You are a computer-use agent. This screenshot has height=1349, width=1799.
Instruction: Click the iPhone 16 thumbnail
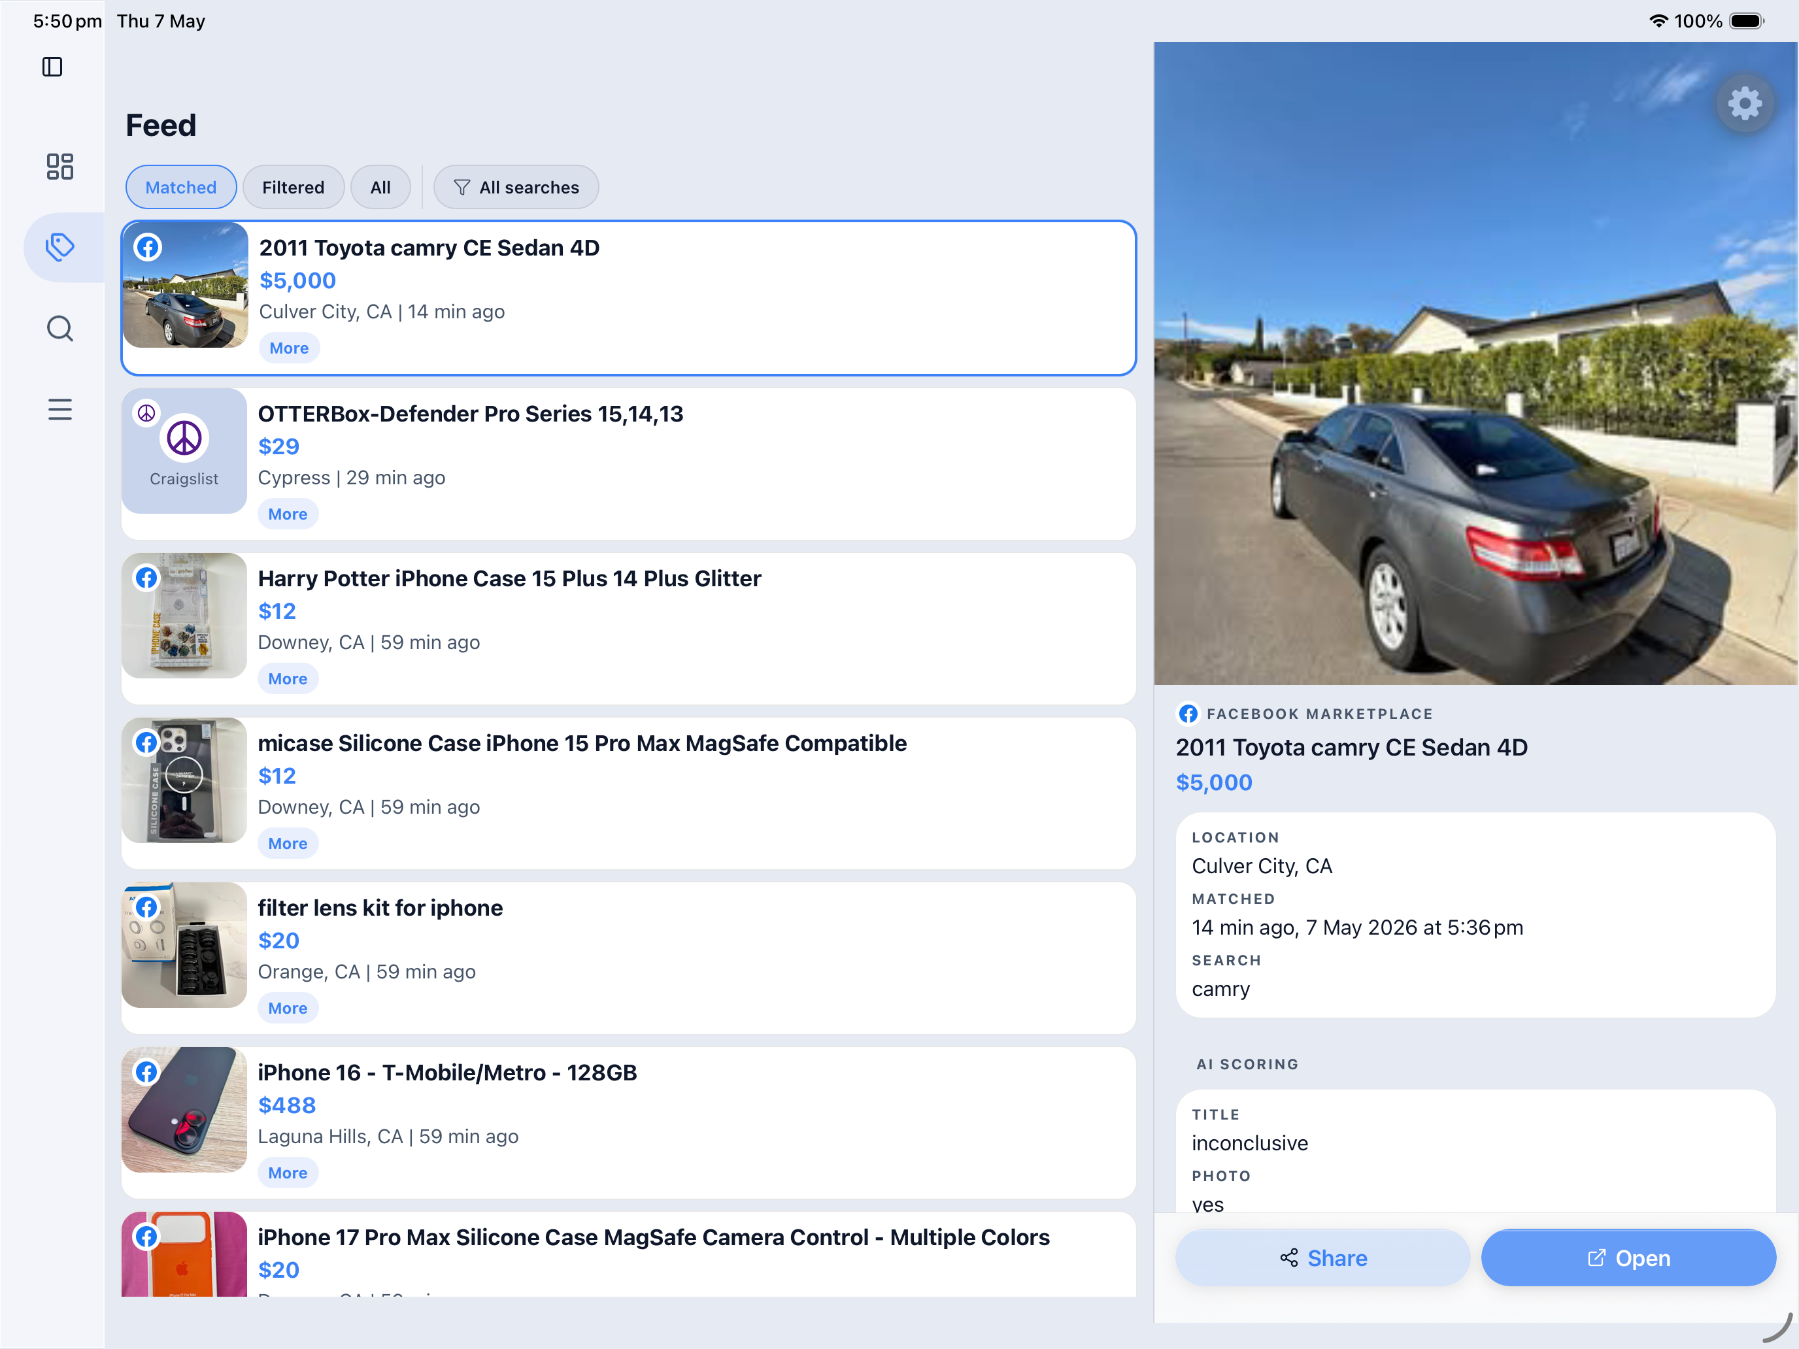pos(184,1109)
